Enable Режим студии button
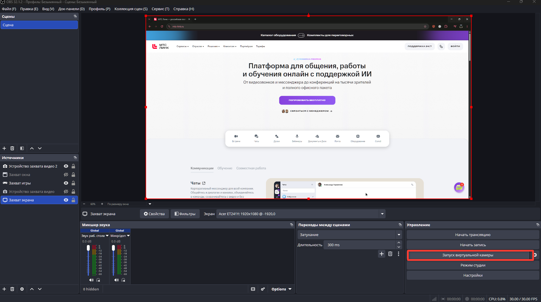The image size is (541, 302). [473, 265]
